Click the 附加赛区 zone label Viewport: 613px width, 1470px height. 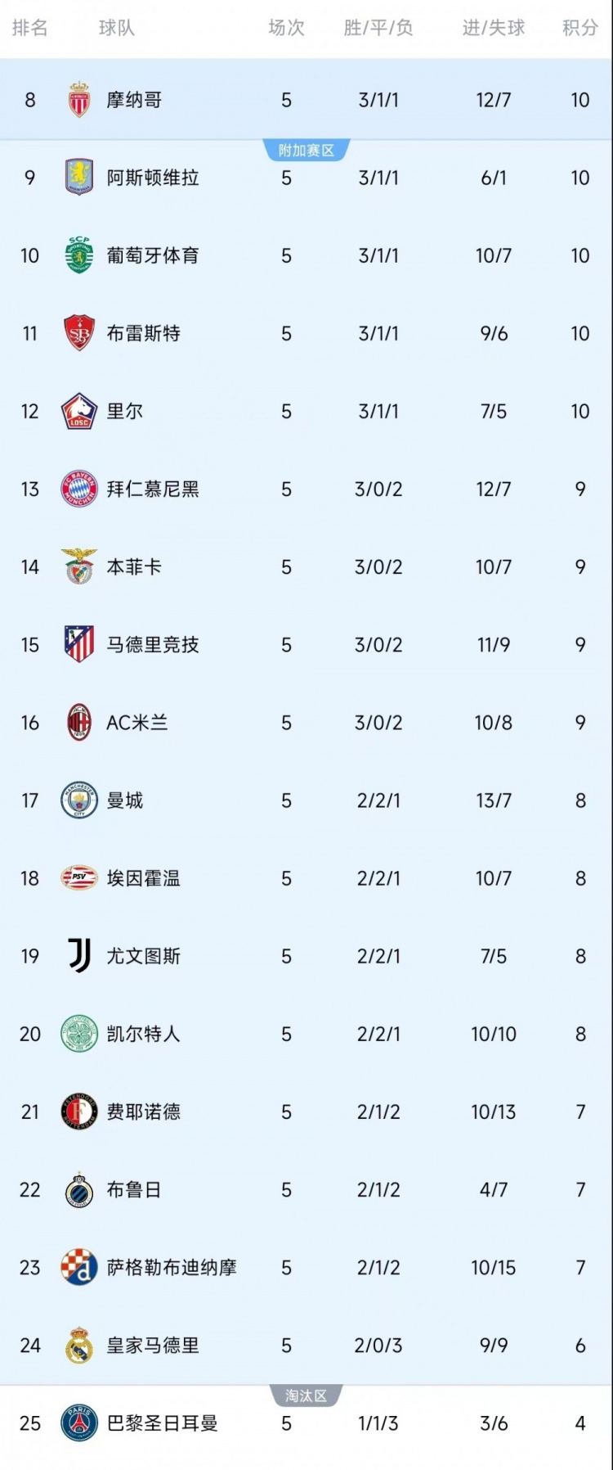point(306,151)
